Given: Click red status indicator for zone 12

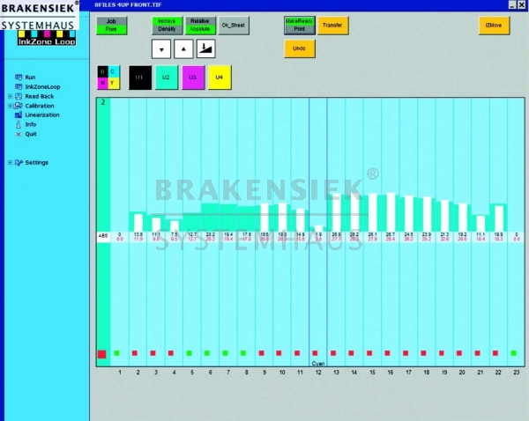Looking at the screenshot, I should click(x=315, y=353).
